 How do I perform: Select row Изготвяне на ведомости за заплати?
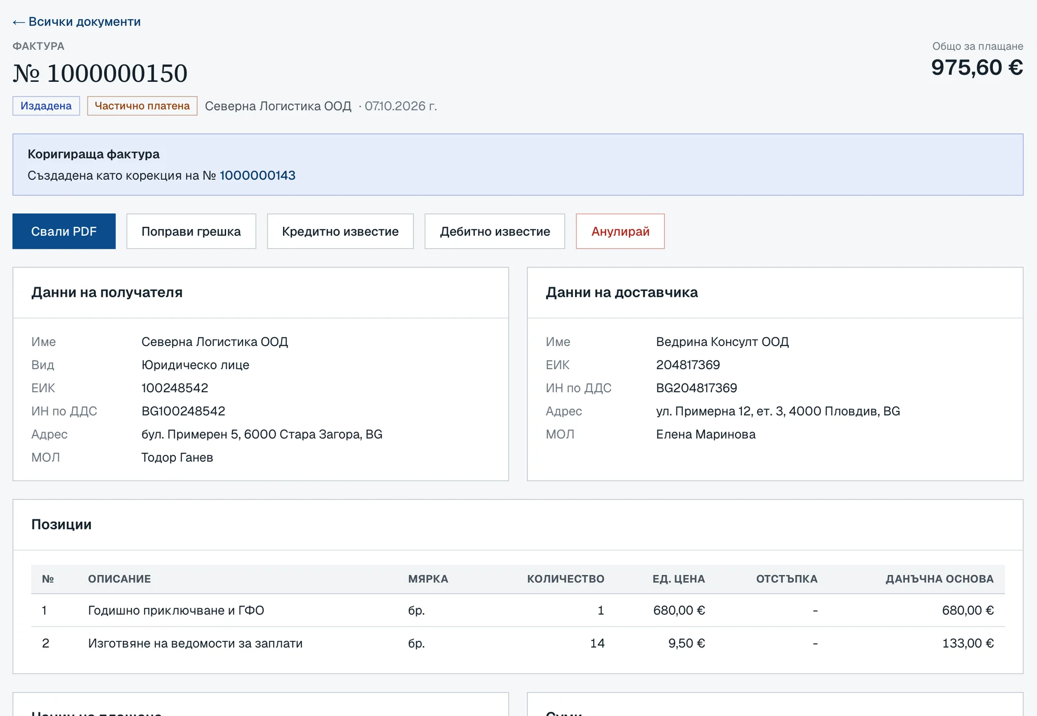(x=518, y=643)
